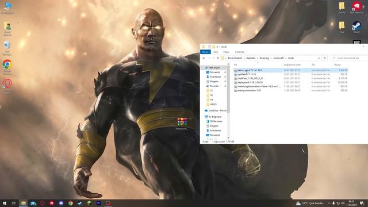The width and height of the screenshot is (368, 207).
Task: Open the Giriş ribbon tab
Action: [216, 52]
